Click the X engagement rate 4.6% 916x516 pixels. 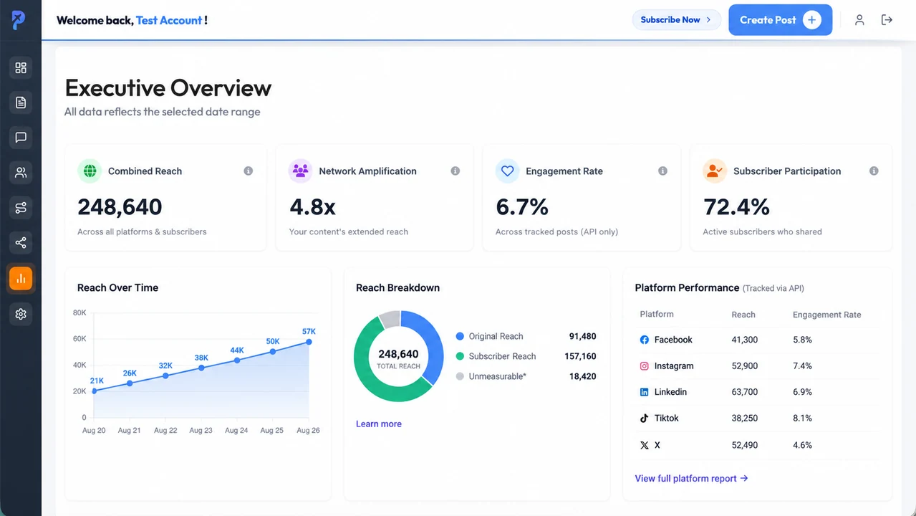pyautogui.click(x=802, y=445)
